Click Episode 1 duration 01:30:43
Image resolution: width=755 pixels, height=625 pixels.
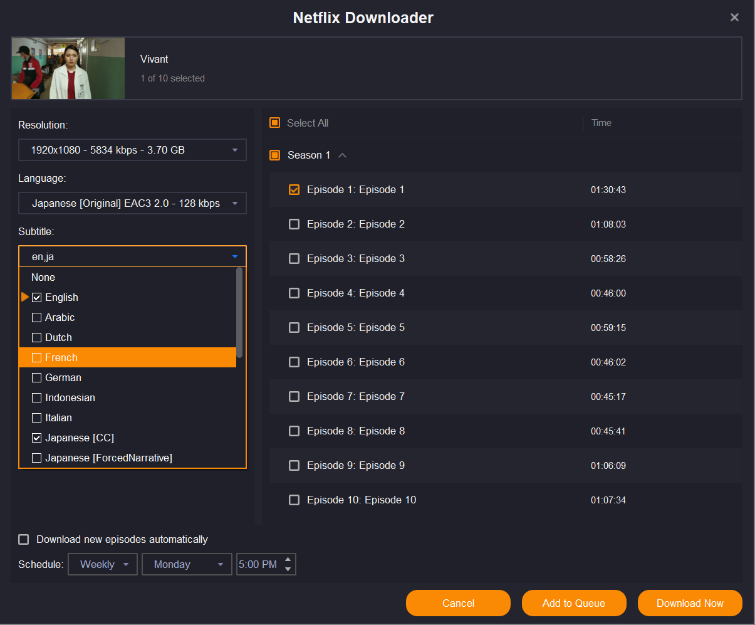(608, 189)
